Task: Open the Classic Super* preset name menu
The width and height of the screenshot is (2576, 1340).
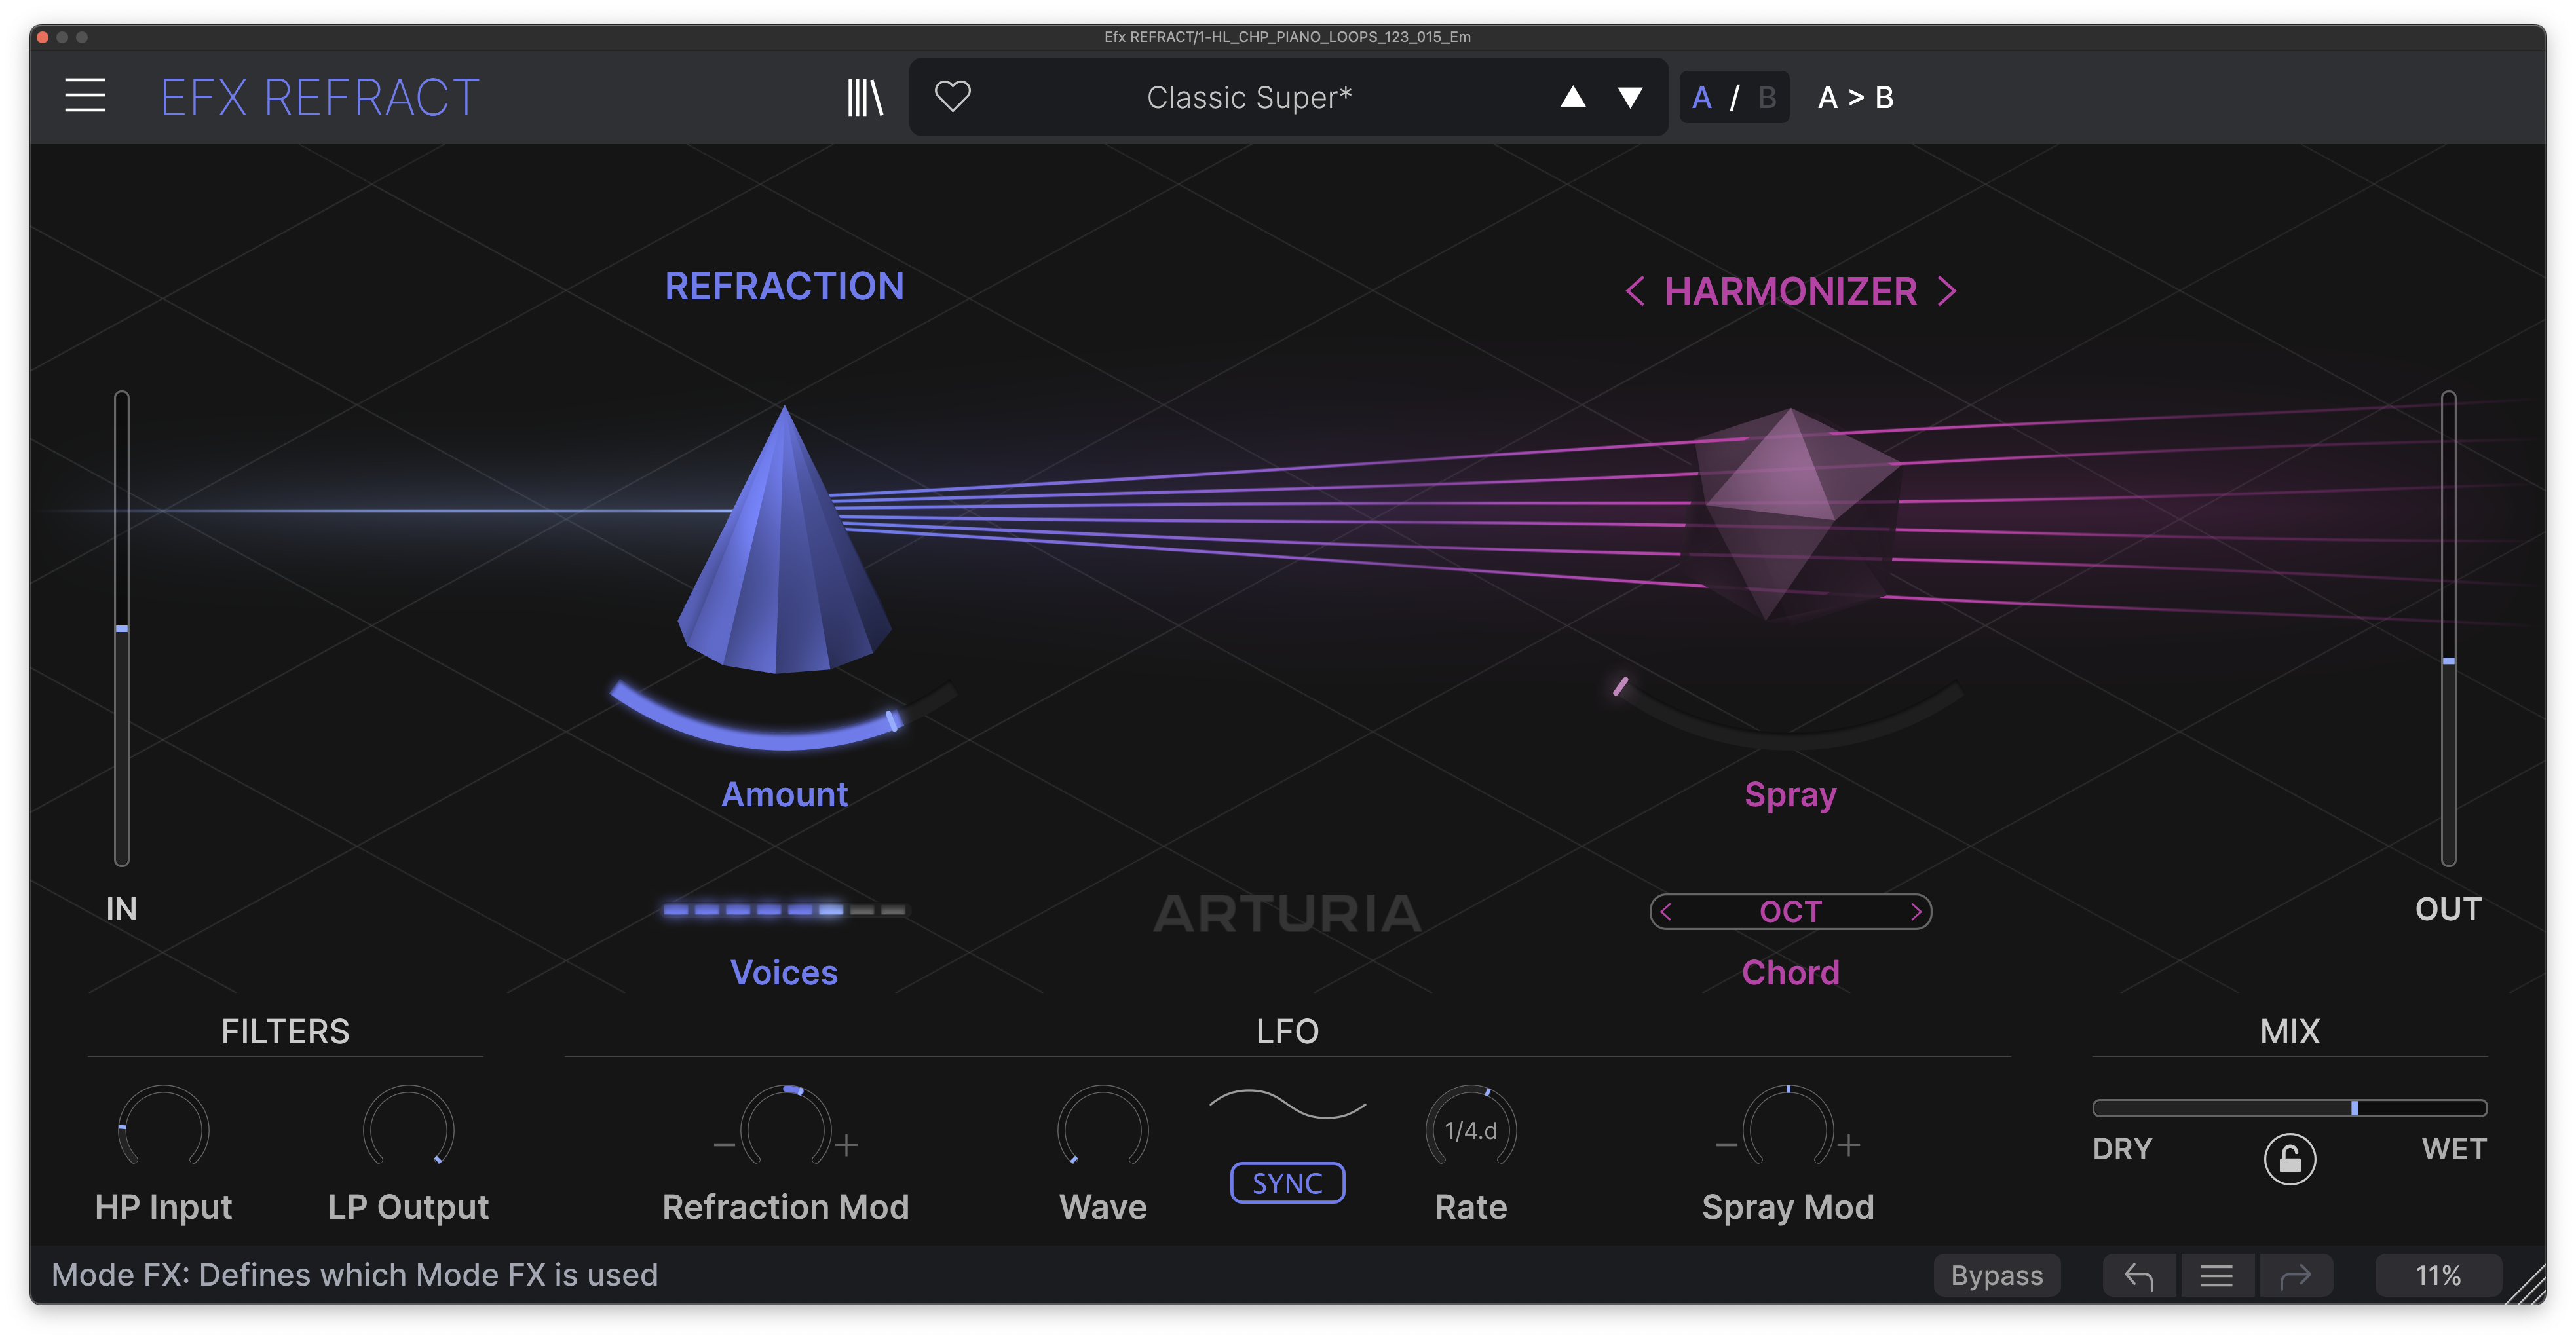Action: (1249, 97)
